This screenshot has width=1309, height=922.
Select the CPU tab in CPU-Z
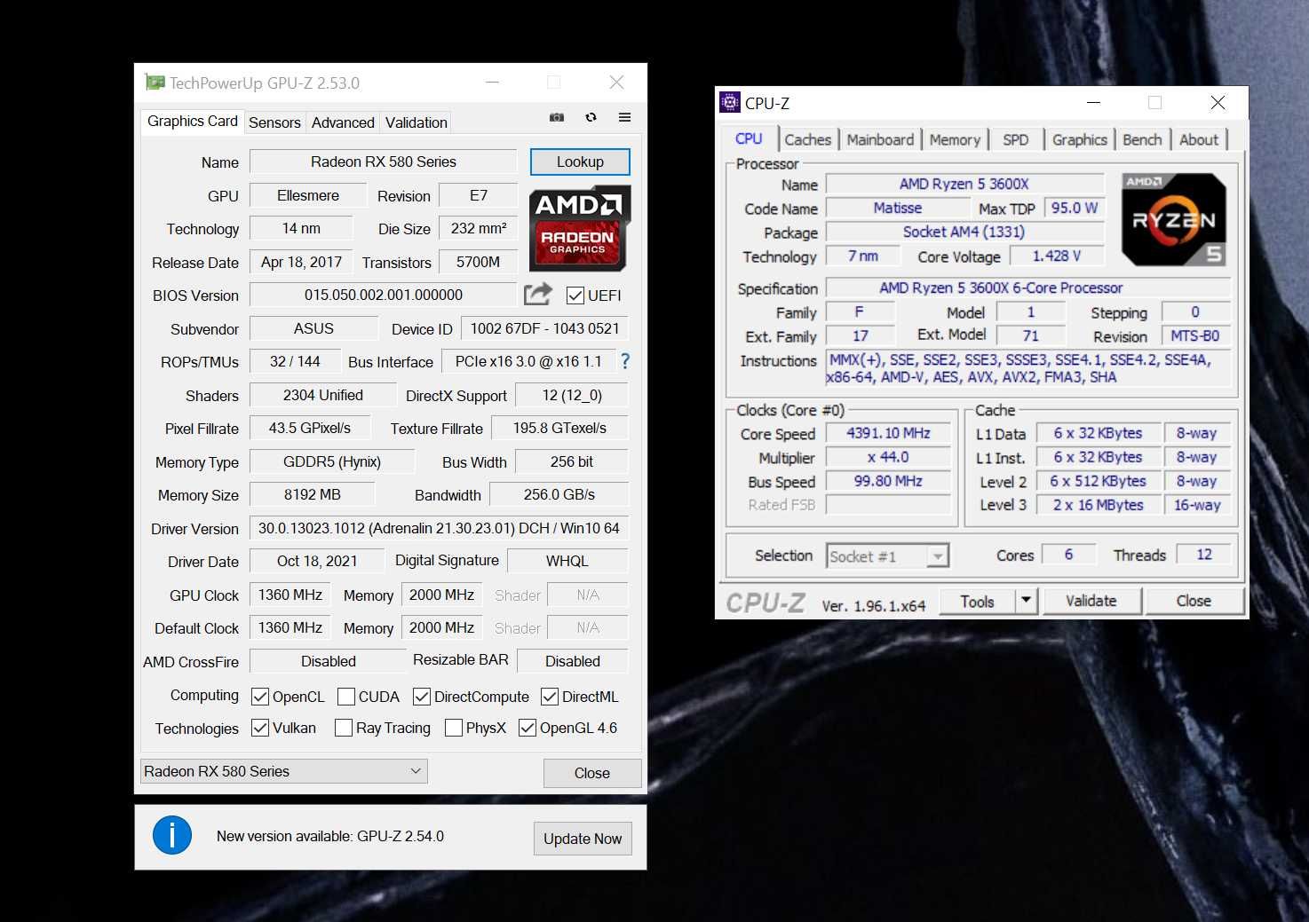point(749,138)
